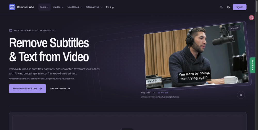Click Animated preview using actual example frames text
Screen dimensions: 258x130
tap(160, 97)
